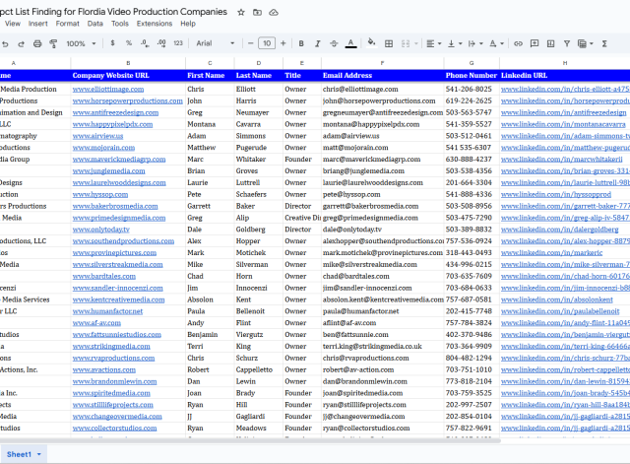Print the spreadsheet
Screen dimensions: 630x464
pos(37,43)
